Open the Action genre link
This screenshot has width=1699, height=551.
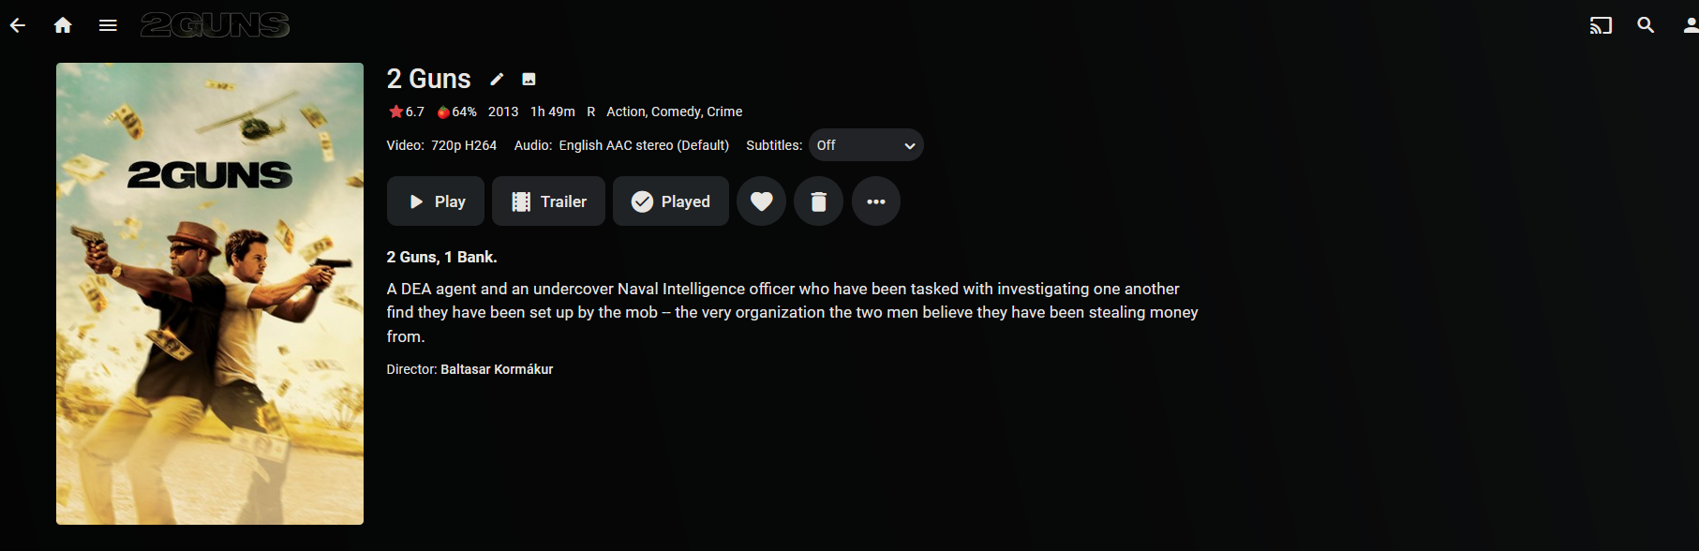pyautogui.click(x=625, y=112)
